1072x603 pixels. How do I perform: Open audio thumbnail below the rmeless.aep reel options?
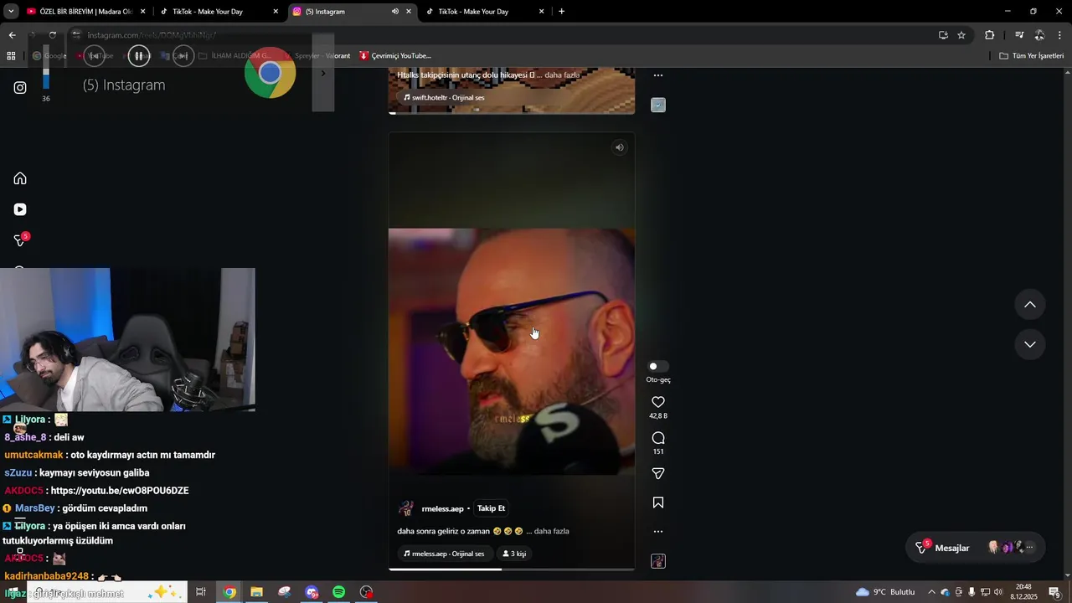tap(658, 561)
